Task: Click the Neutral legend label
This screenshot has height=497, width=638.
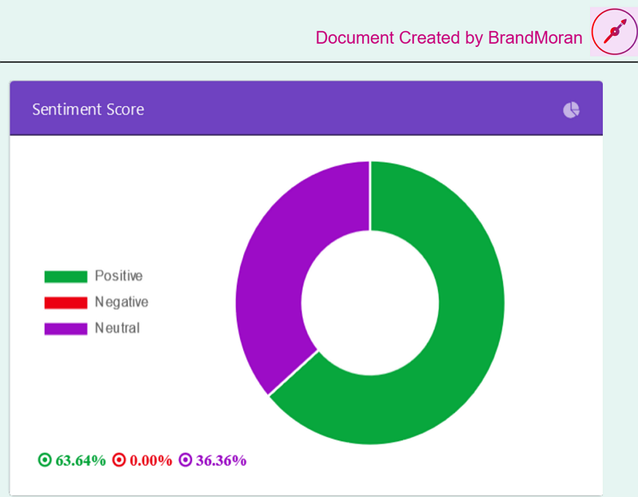Action: (x=116, y=328)
